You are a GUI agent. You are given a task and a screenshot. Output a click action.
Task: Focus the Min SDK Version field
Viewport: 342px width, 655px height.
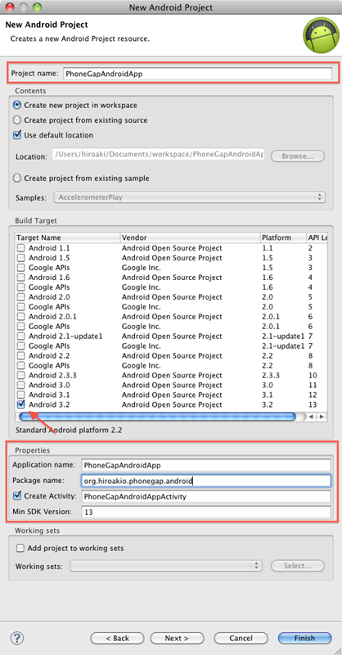(206, 512)
